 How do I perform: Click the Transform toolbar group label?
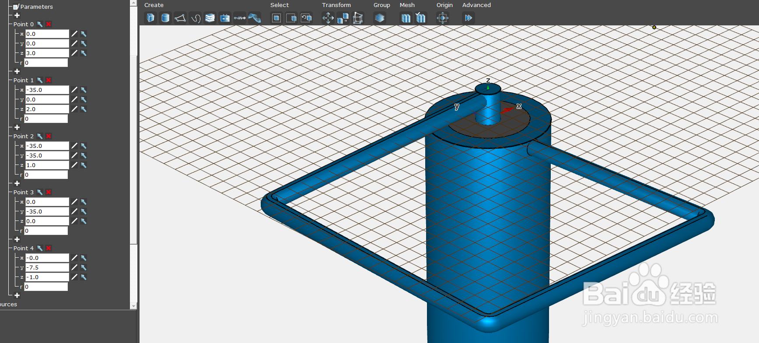[x=336, y=5]
